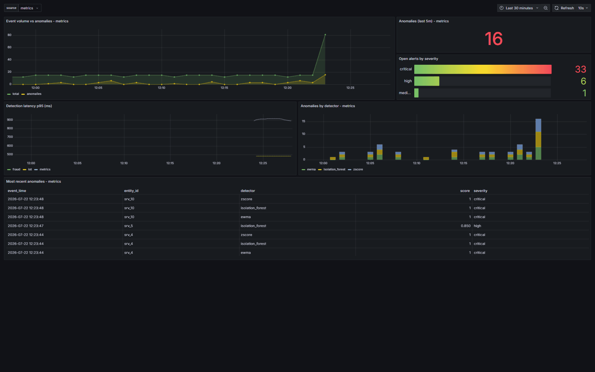
Task: Sort table by event_time column header
Action: pos(17,191)
